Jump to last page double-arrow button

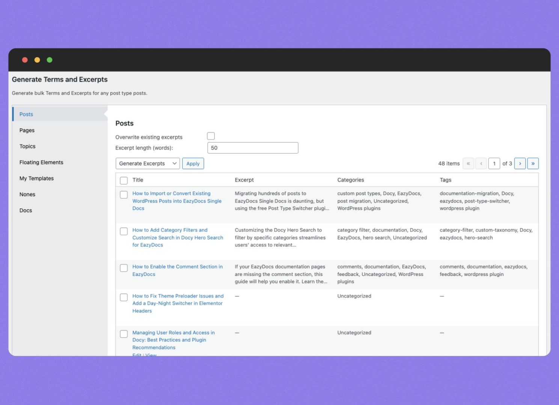(533, 163)
